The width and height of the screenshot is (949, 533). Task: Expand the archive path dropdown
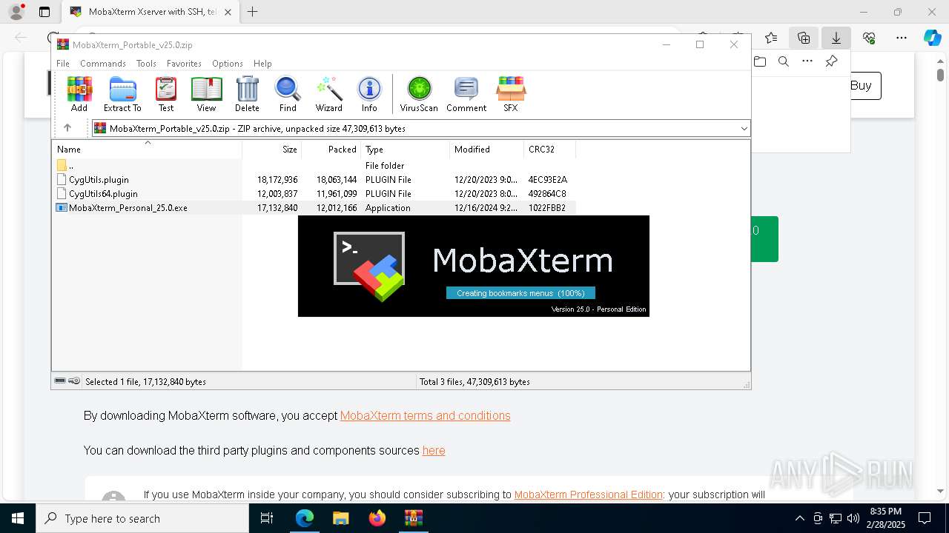coord(744,129)
